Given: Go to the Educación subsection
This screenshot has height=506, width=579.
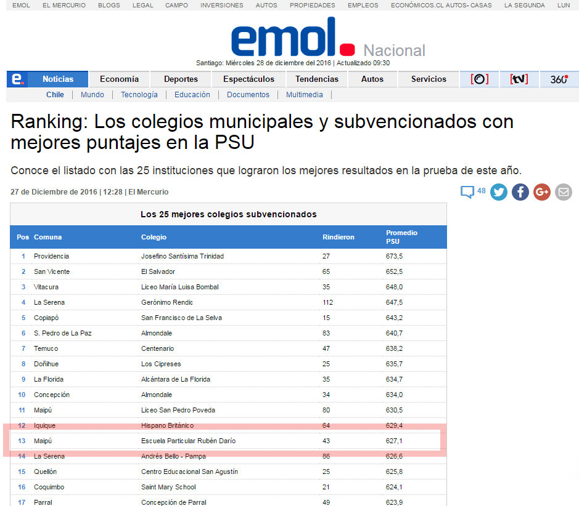Looking at the screenshot, I should 192,95.
